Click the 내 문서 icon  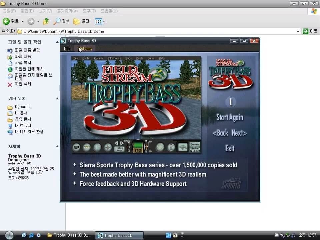[x=10, y=113]
